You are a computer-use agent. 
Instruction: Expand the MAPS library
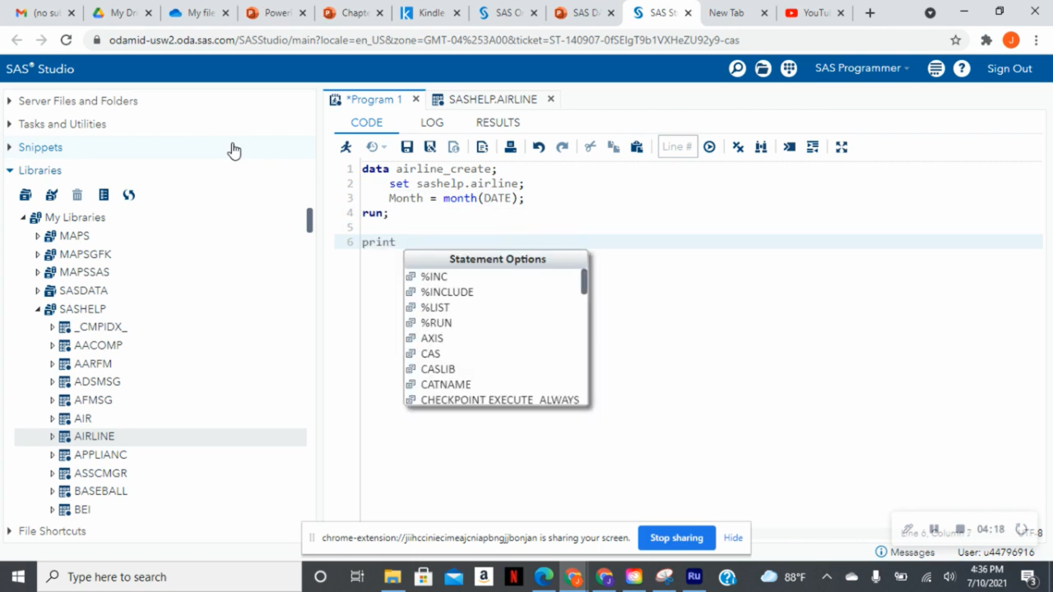(x=38, y=236)
